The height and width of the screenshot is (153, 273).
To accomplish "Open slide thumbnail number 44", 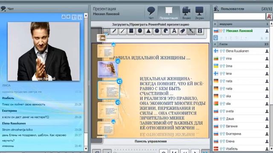I will [105, 128].
